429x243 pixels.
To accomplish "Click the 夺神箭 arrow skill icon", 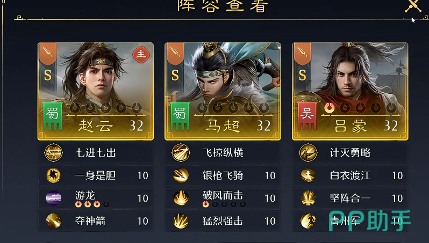I will (54, 221).
